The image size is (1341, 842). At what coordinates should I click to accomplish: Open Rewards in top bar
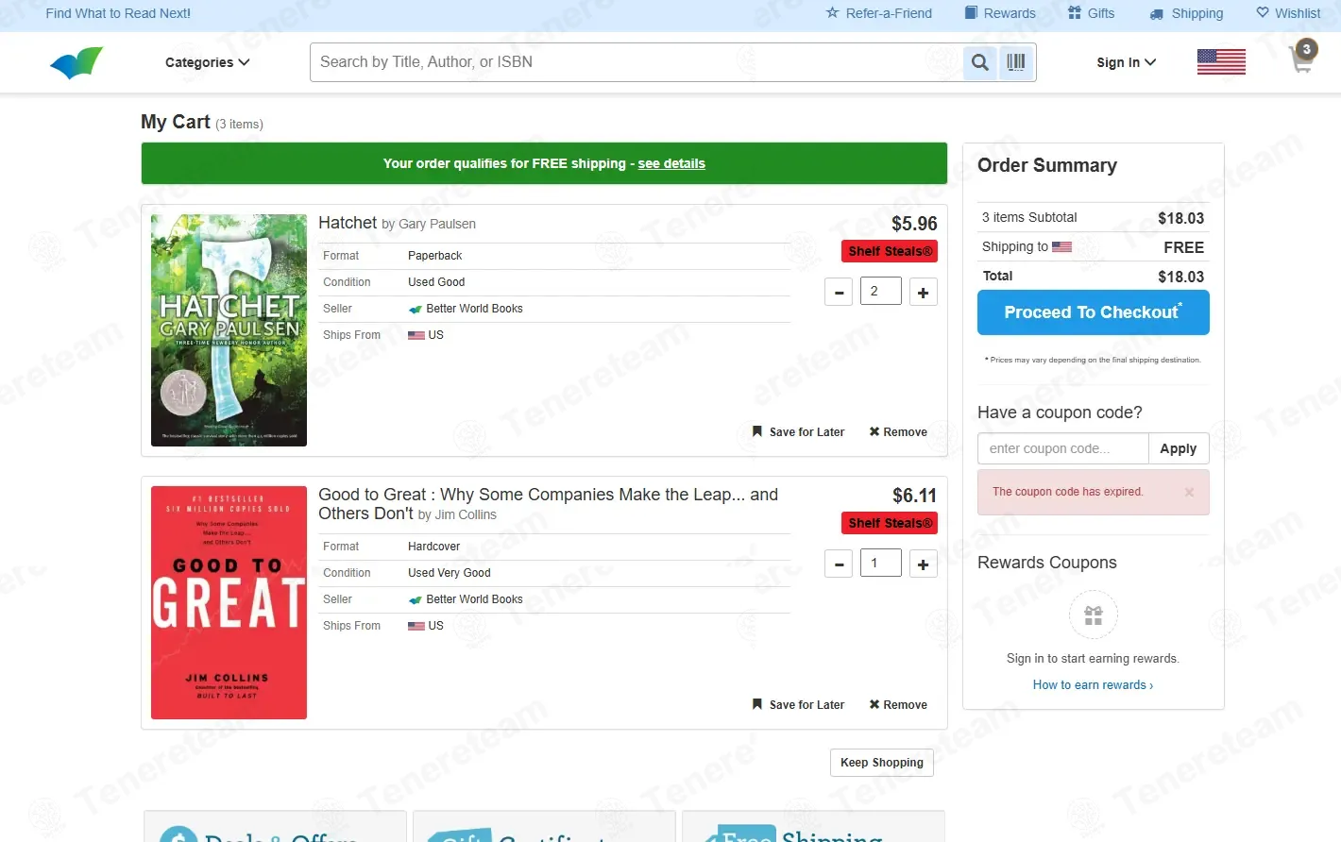1000,13
